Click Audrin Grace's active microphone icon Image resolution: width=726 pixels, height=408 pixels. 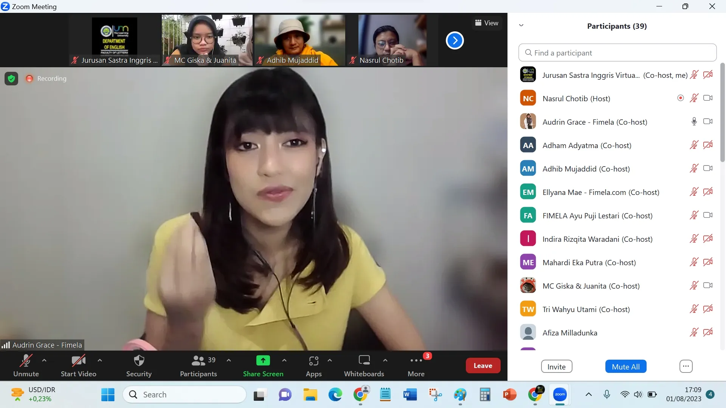coord(694,122)
